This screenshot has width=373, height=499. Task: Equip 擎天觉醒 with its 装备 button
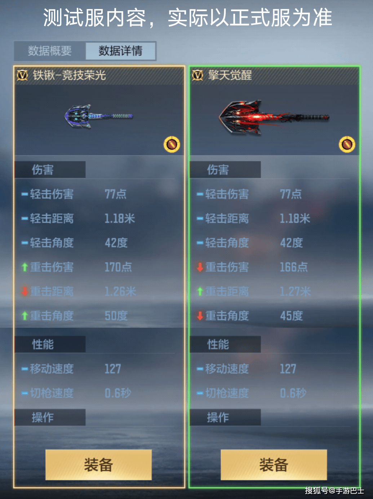coord(274,465)
